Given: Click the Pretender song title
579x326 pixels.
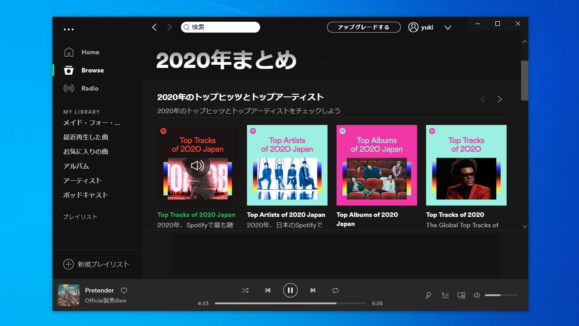Looking at the screenshot, I should [x=100, y=290].
